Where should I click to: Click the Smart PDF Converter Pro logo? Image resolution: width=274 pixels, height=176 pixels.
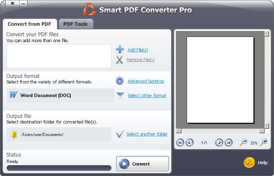pos(89,10)
